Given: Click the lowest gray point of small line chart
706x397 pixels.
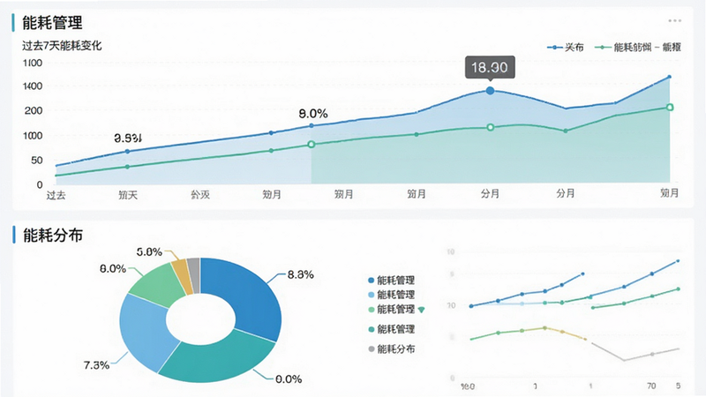Looking at the screenshot, I should point(624,360).
